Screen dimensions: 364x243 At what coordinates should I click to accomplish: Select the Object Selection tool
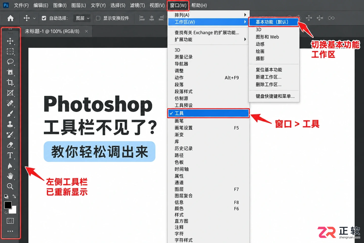[10, 72]
